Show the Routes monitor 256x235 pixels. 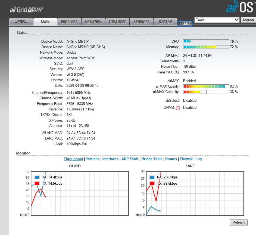click(x=171, y=159)
